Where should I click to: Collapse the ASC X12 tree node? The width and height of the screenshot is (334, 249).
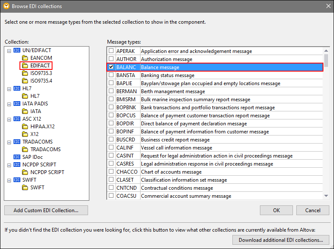(9, 119)
